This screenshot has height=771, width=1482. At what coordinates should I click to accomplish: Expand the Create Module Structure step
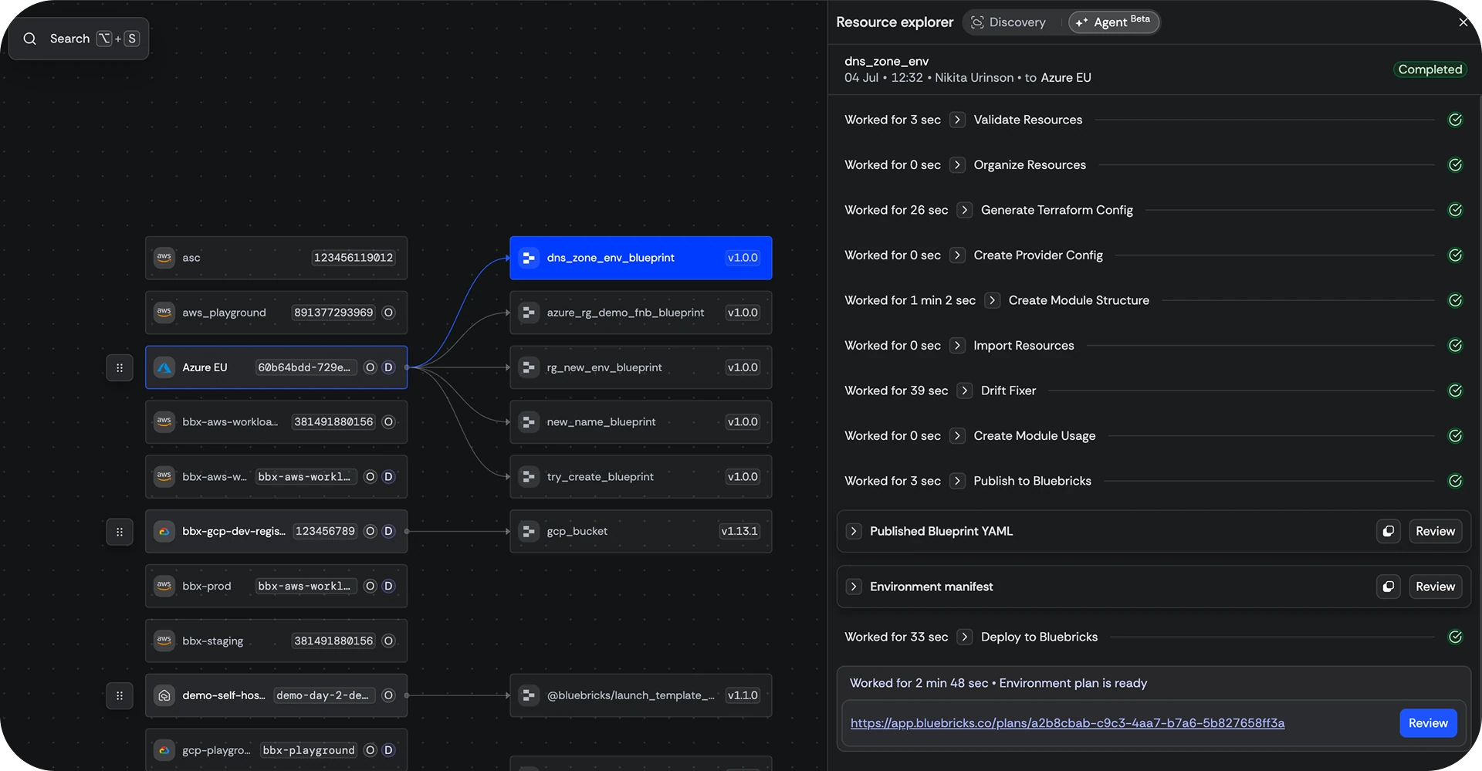(992, 300)
